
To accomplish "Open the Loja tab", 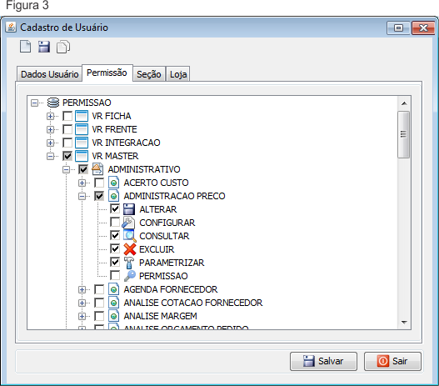I will tap(178, 74).
